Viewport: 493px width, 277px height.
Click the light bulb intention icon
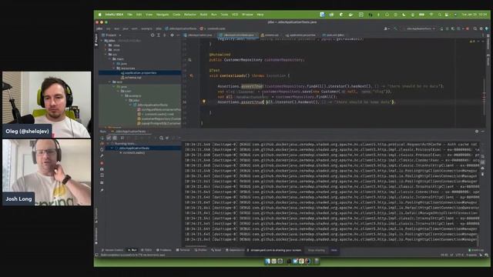[x=203, y=102]
